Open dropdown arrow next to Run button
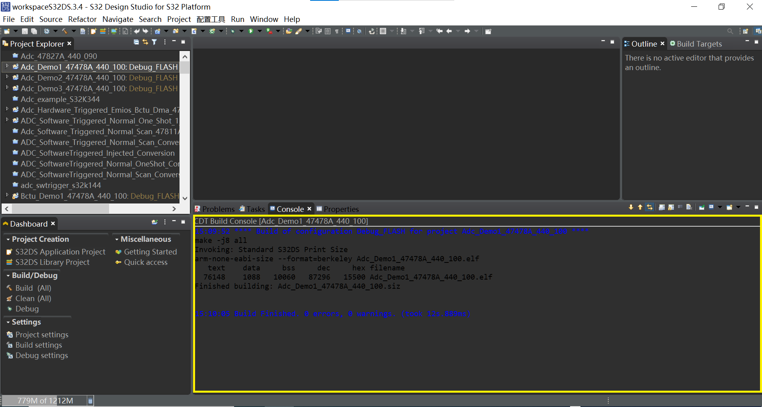Image resolution: width=762 pixels, height=407 pixels. 260,31
